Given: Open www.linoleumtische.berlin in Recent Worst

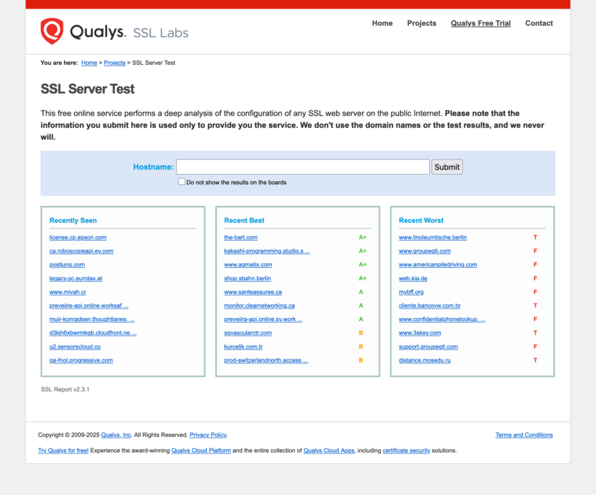Looking at the screenshot, I should pyautogui.click(x=433, y=237).
